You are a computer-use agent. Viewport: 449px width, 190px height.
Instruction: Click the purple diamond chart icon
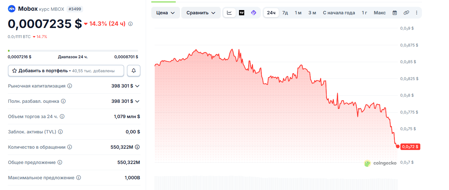point(254,13)
